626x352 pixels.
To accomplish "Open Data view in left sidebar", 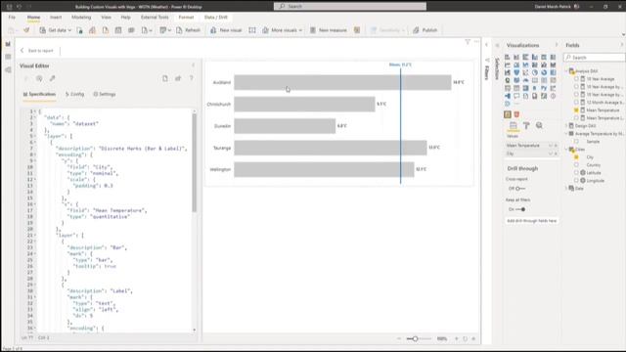I will 8,57.
